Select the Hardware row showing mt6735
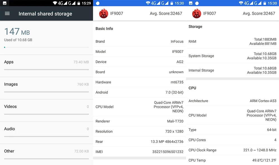The height and width of the screenshot is (165, 279). [139, 82]
